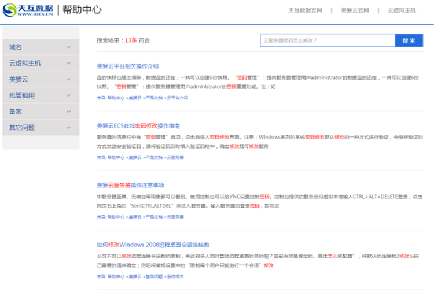Open the 帮助中心 header title

click(82, 10)
